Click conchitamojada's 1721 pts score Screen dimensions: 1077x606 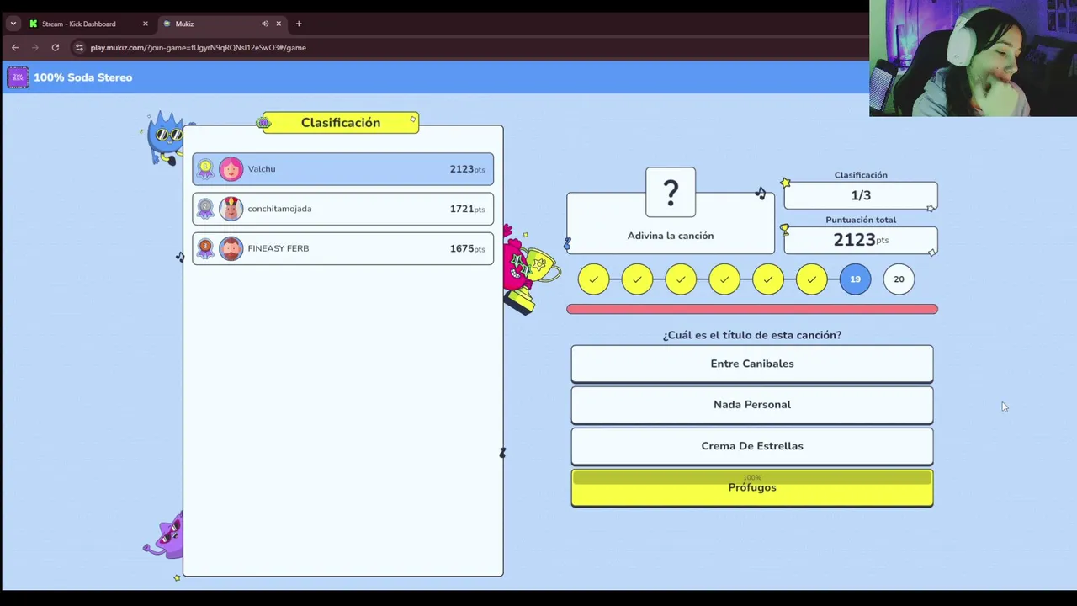point(467,209)
